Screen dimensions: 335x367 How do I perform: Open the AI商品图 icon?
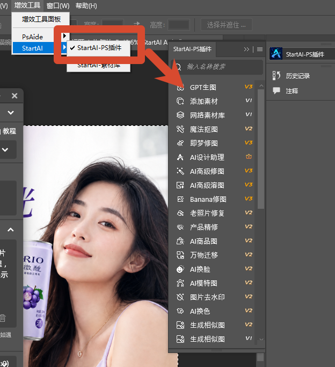coord(180,241)
